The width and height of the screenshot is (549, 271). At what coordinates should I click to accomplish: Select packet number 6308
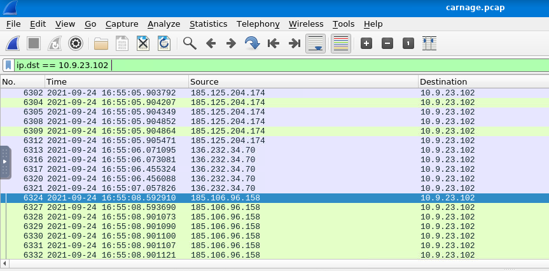(275, 122)
